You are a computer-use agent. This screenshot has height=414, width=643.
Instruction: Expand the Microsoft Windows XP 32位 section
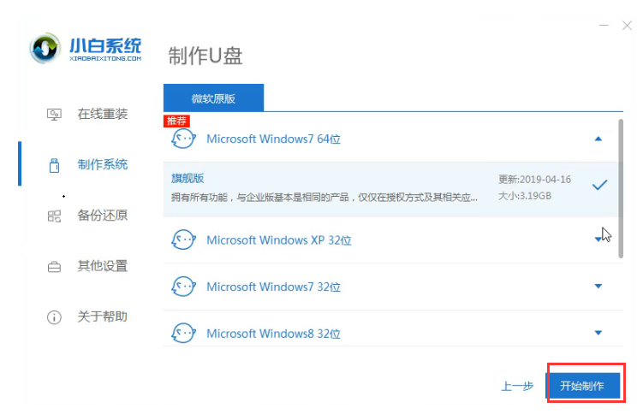(x=598, y=240)
